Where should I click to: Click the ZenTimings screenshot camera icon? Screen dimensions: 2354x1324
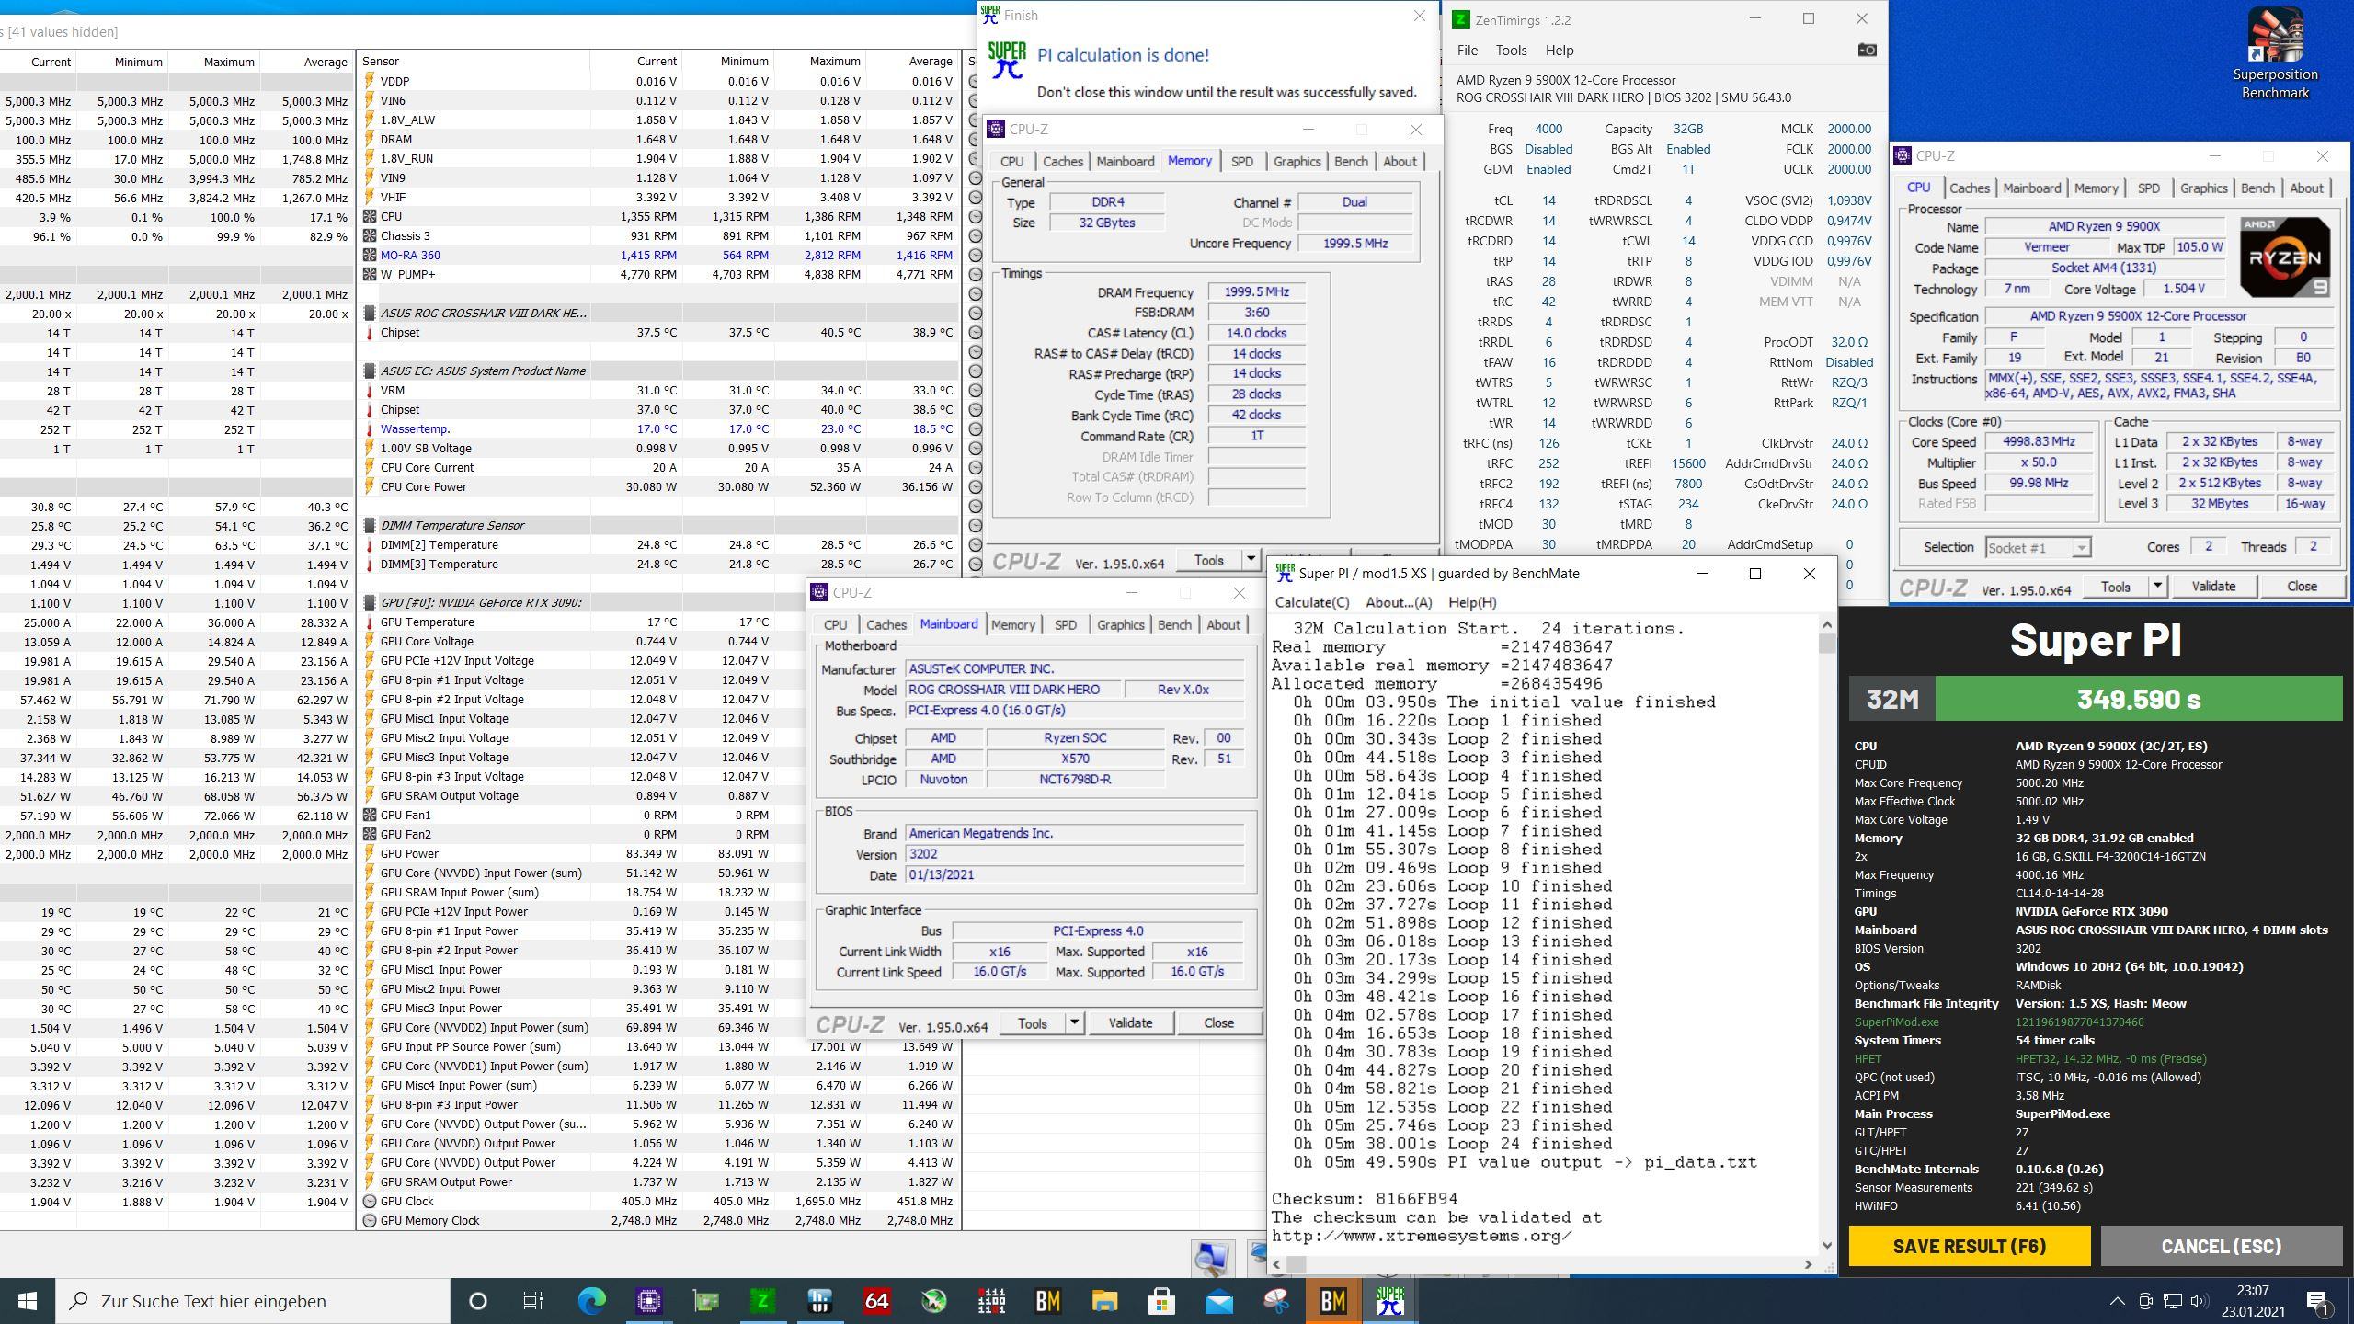pos(1867,50)
